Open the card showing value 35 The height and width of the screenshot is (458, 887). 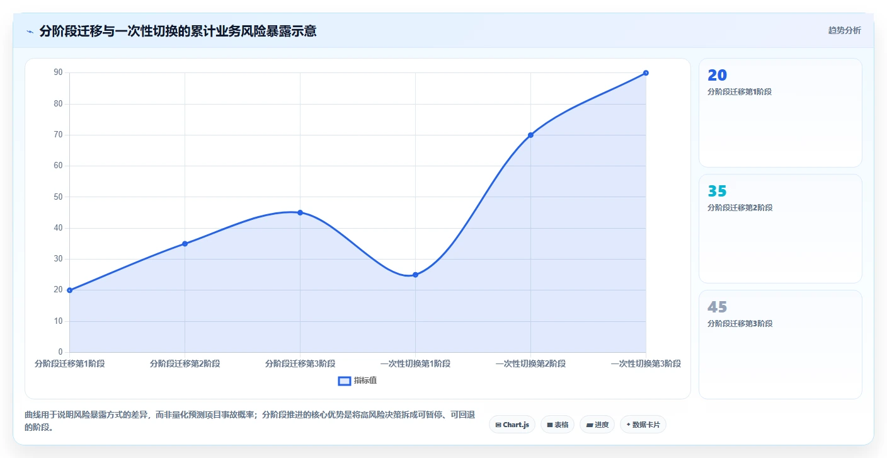[x=781, y=229]
